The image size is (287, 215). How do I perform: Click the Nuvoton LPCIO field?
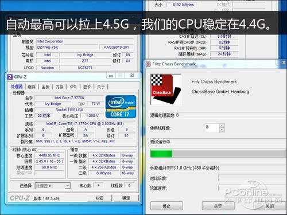(47, 68)
